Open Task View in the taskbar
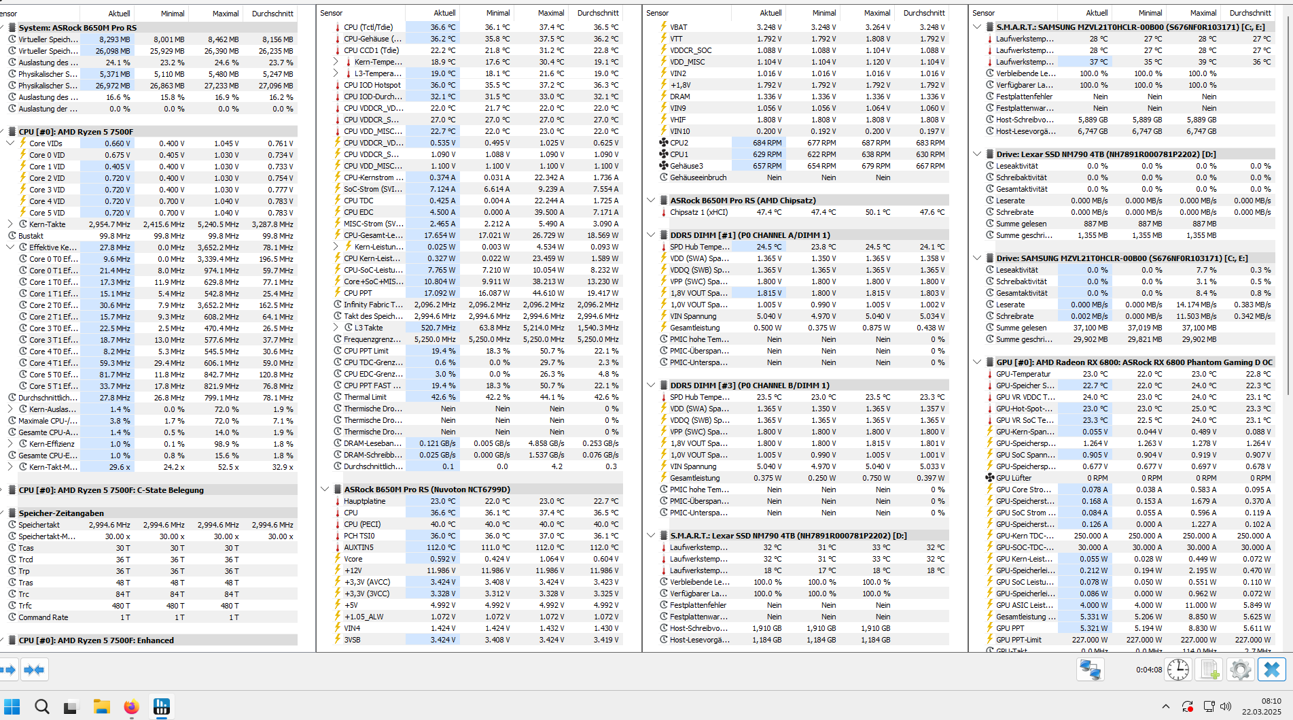Image resolution: width=1293 pixels, height=720 pixels. [x=70, y=707]
